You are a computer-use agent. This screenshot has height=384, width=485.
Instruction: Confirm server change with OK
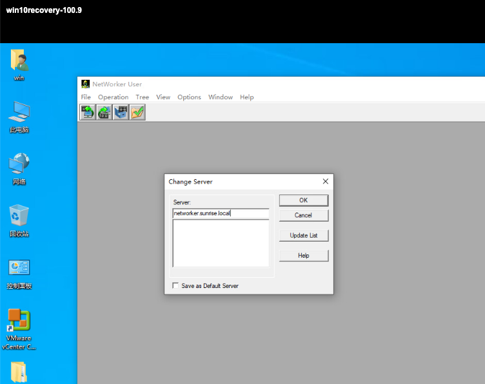coord(303,200)
